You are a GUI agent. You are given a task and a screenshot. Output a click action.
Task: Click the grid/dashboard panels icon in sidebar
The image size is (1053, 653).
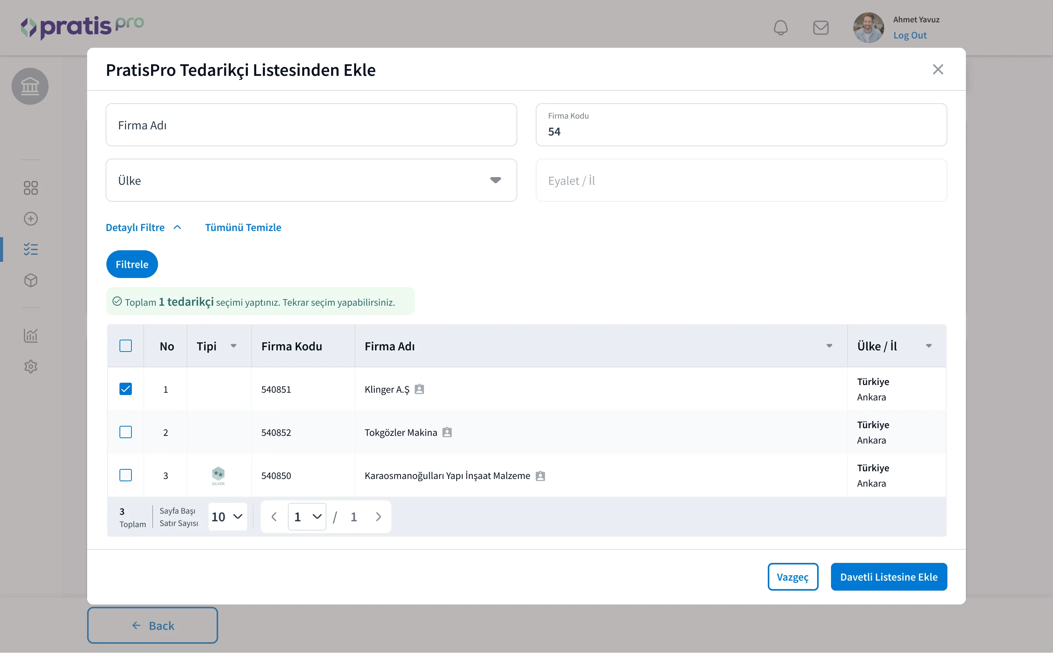click(x=30, y=188)
